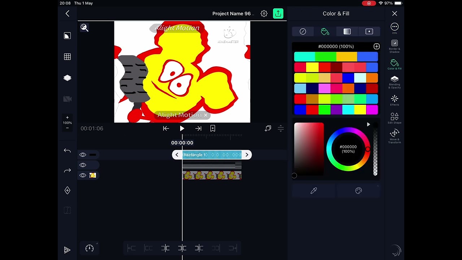Open the Info panel

coord(395,29)
